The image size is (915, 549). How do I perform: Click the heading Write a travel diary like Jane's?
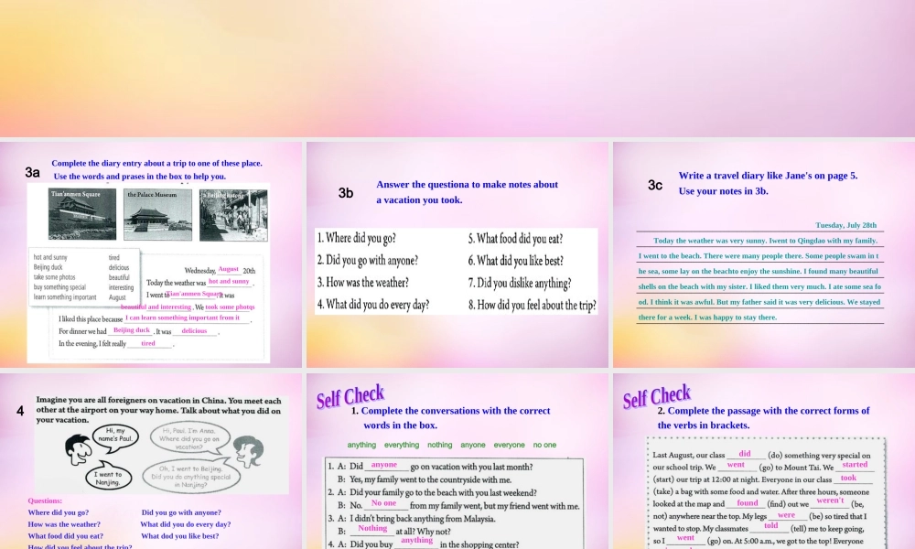tap(768, 176)
